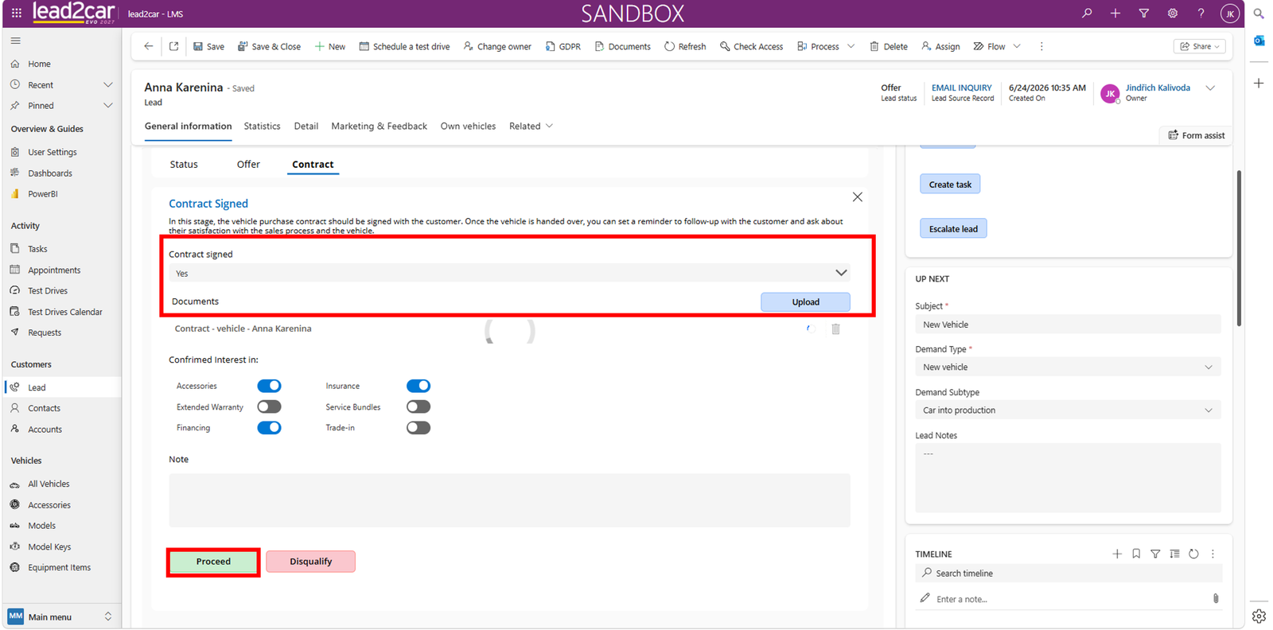The height and width of the screenshot is (630, 1273).
Task: Click the back arrow in command bar
Action: pyautogui.click(x=149, y=46)
